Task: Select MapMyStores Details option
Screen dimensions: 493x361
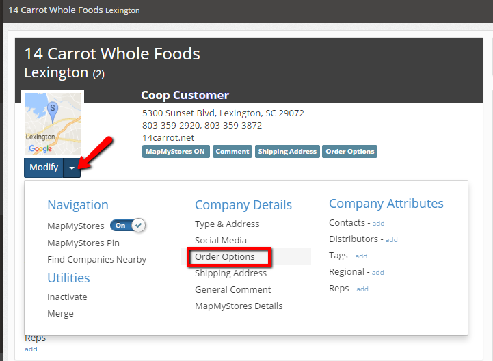Action: [x=239, y=306]
